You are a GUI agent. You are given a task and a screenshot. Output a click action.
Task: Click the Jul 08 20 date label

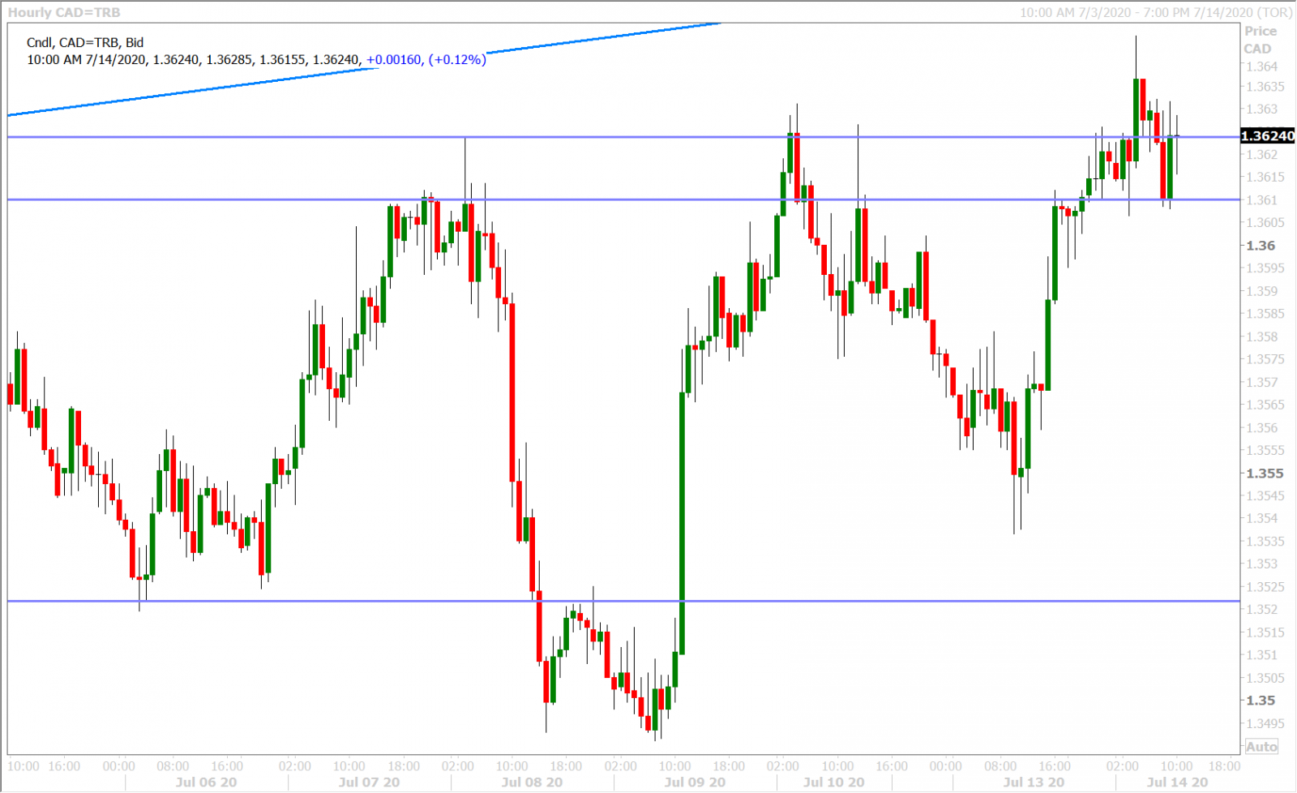click(532, 782)
